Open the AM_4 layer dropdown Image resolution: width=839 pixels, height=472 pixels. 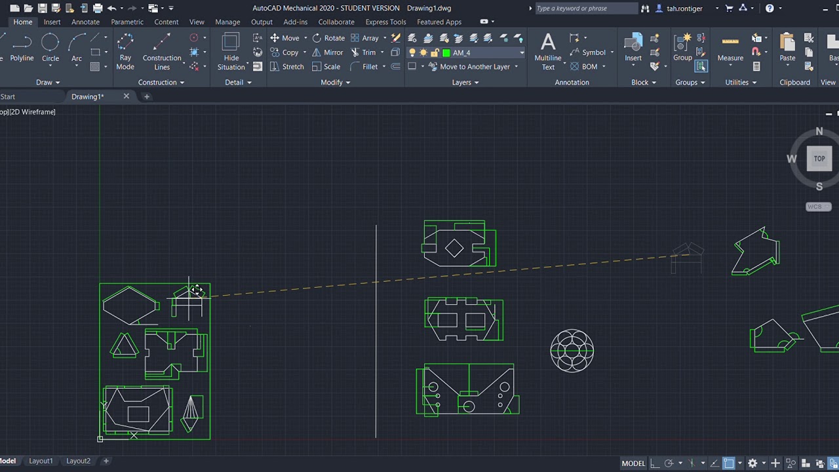(522, 52)
